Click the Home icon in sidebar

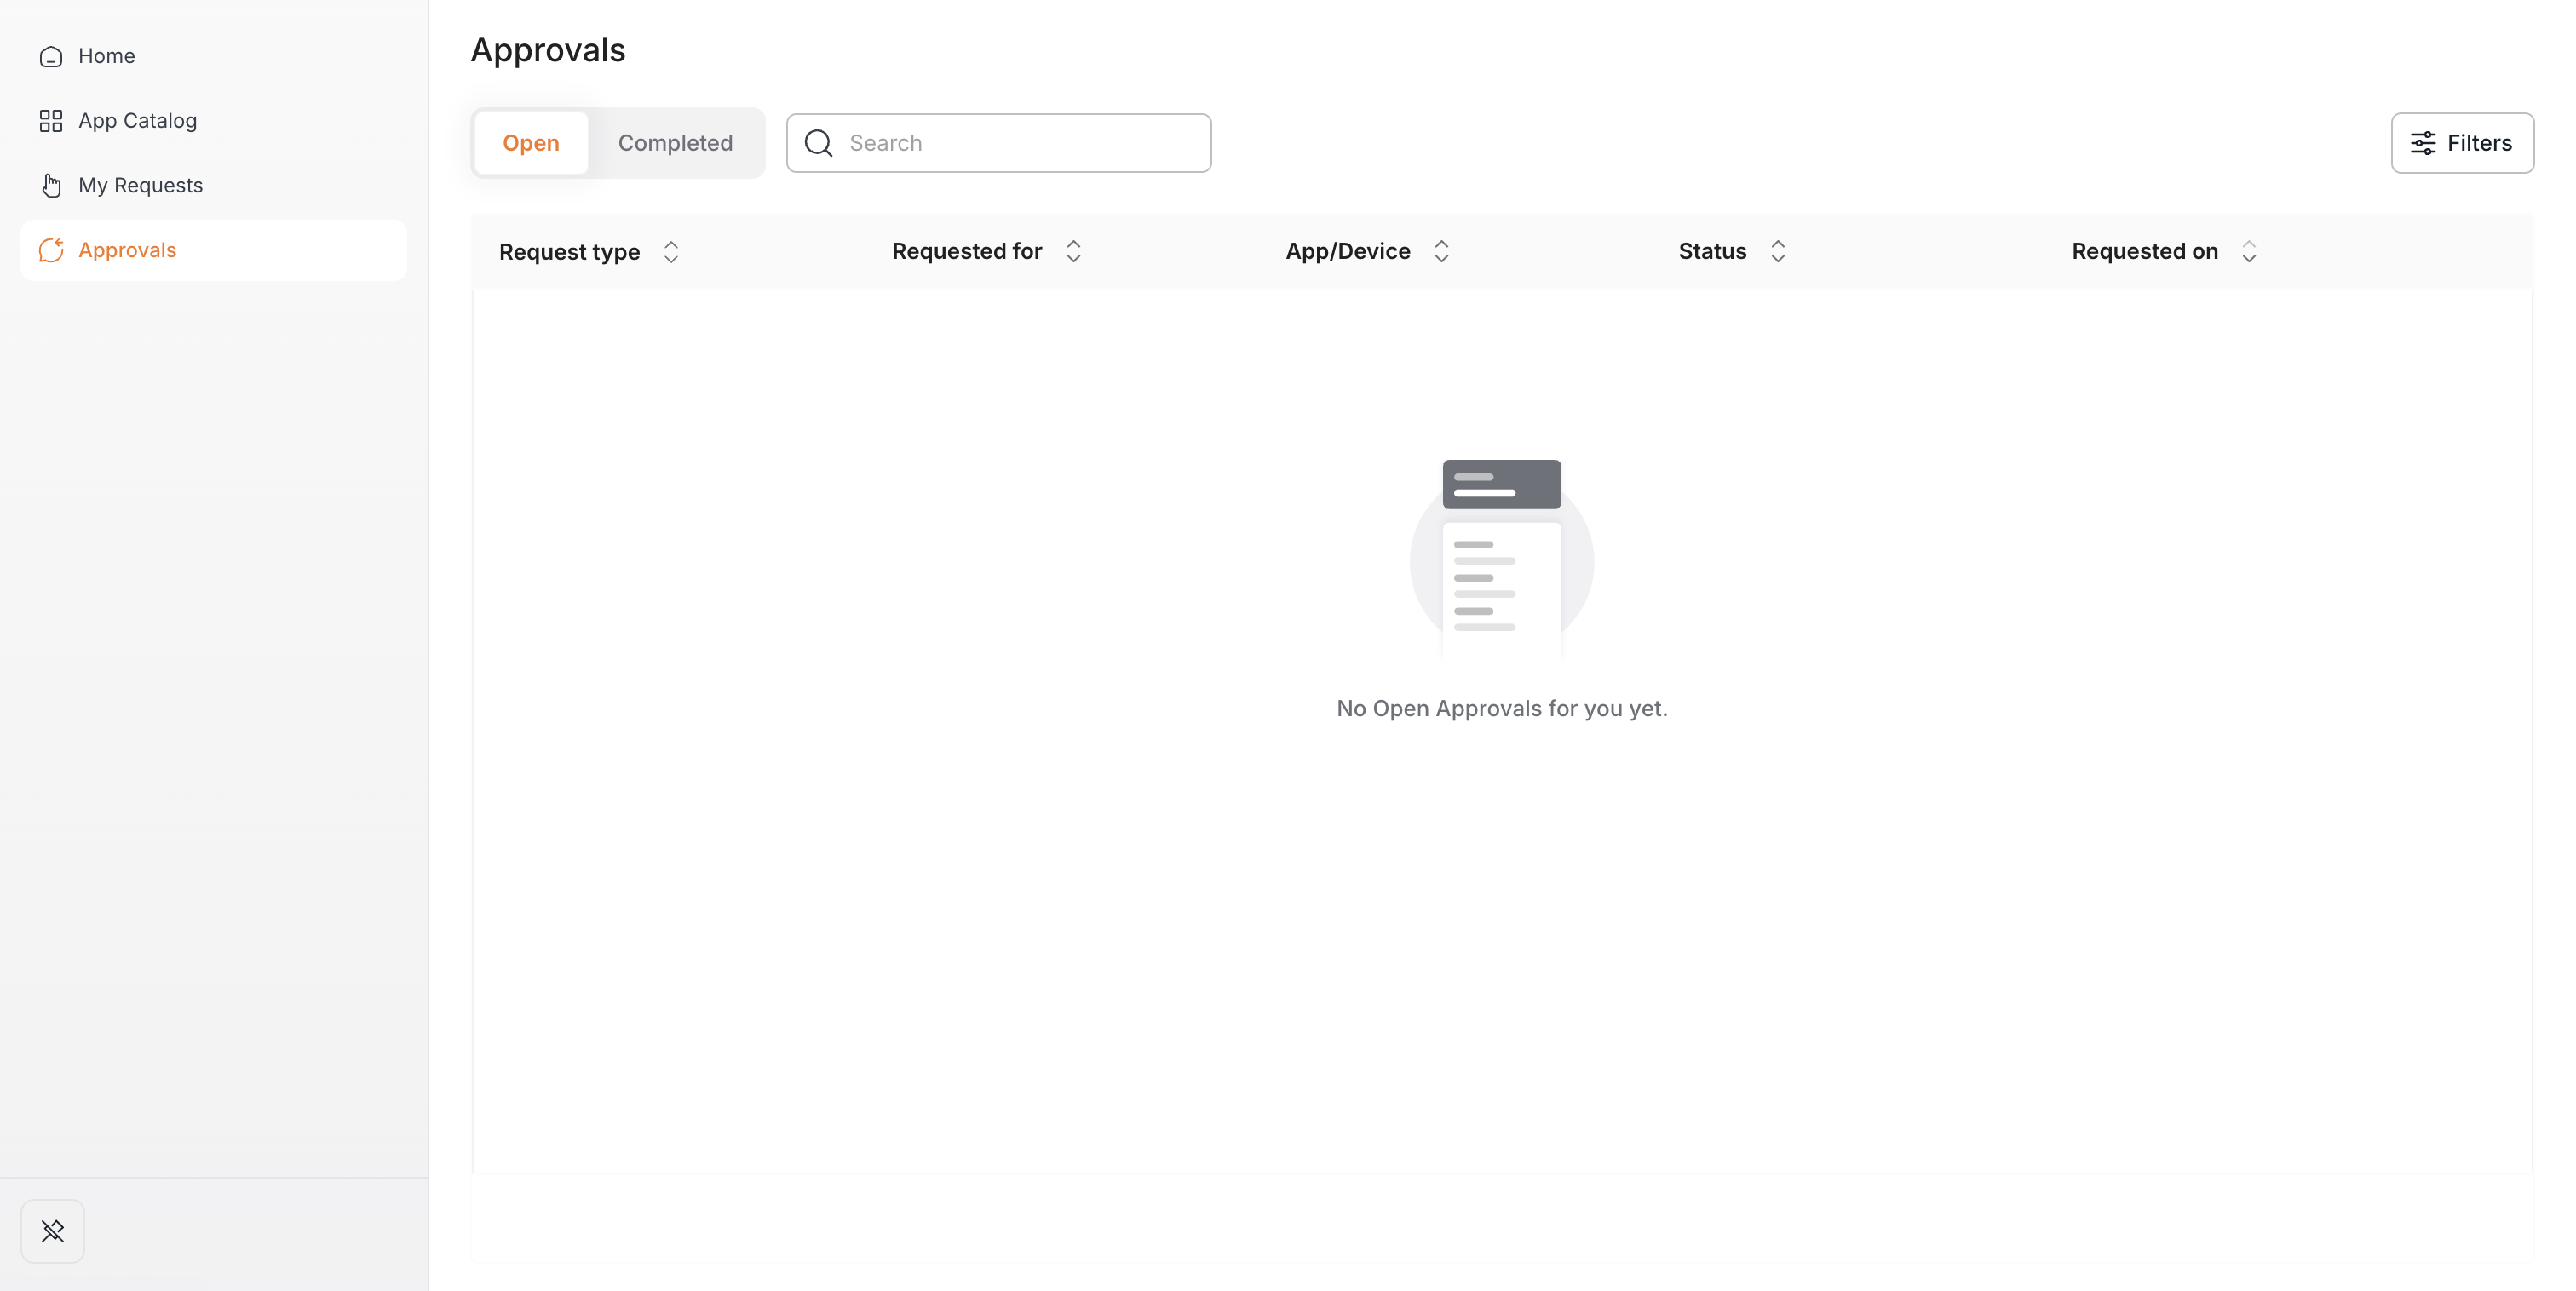(51, 57)
